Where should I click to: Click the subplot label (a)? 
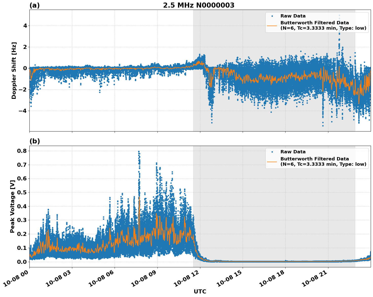click(34, 5)
